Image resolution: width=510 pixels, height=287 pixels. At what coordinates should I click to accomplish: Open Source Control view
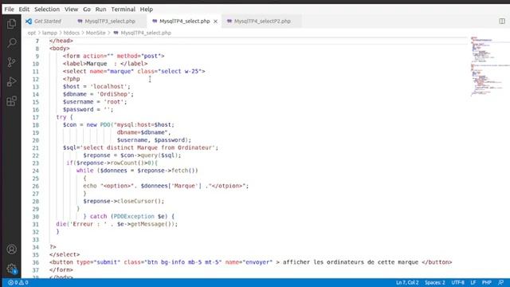(x=11, y=62)
